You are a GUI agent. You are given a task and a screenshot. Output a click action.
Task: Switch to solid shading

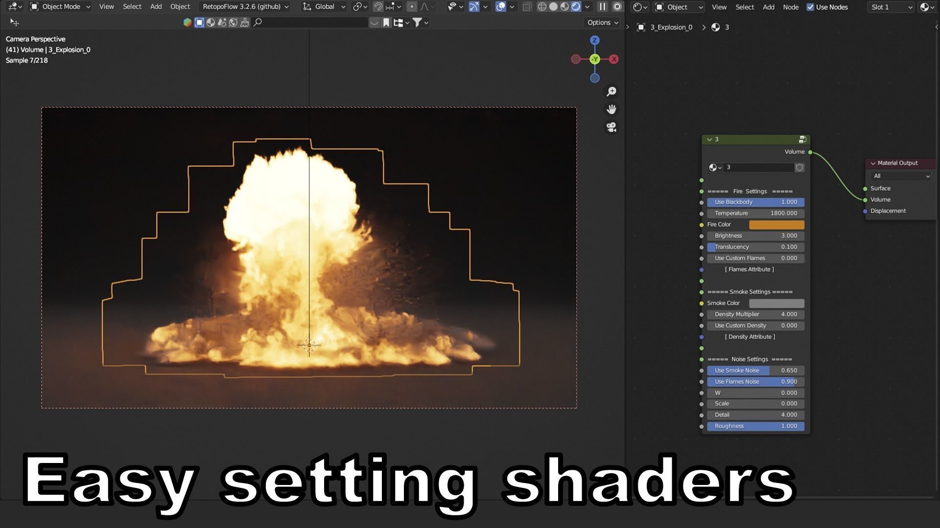[553, 7]
